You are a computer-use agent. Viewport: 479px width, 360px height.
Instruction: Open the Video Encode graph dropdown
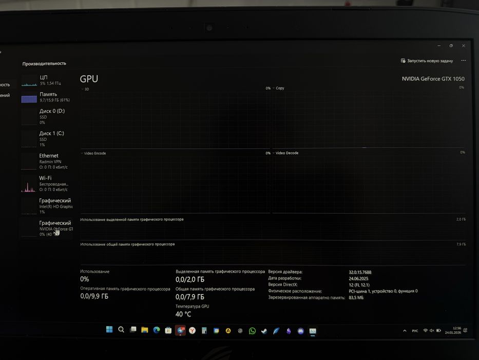(x=93, y=153)
